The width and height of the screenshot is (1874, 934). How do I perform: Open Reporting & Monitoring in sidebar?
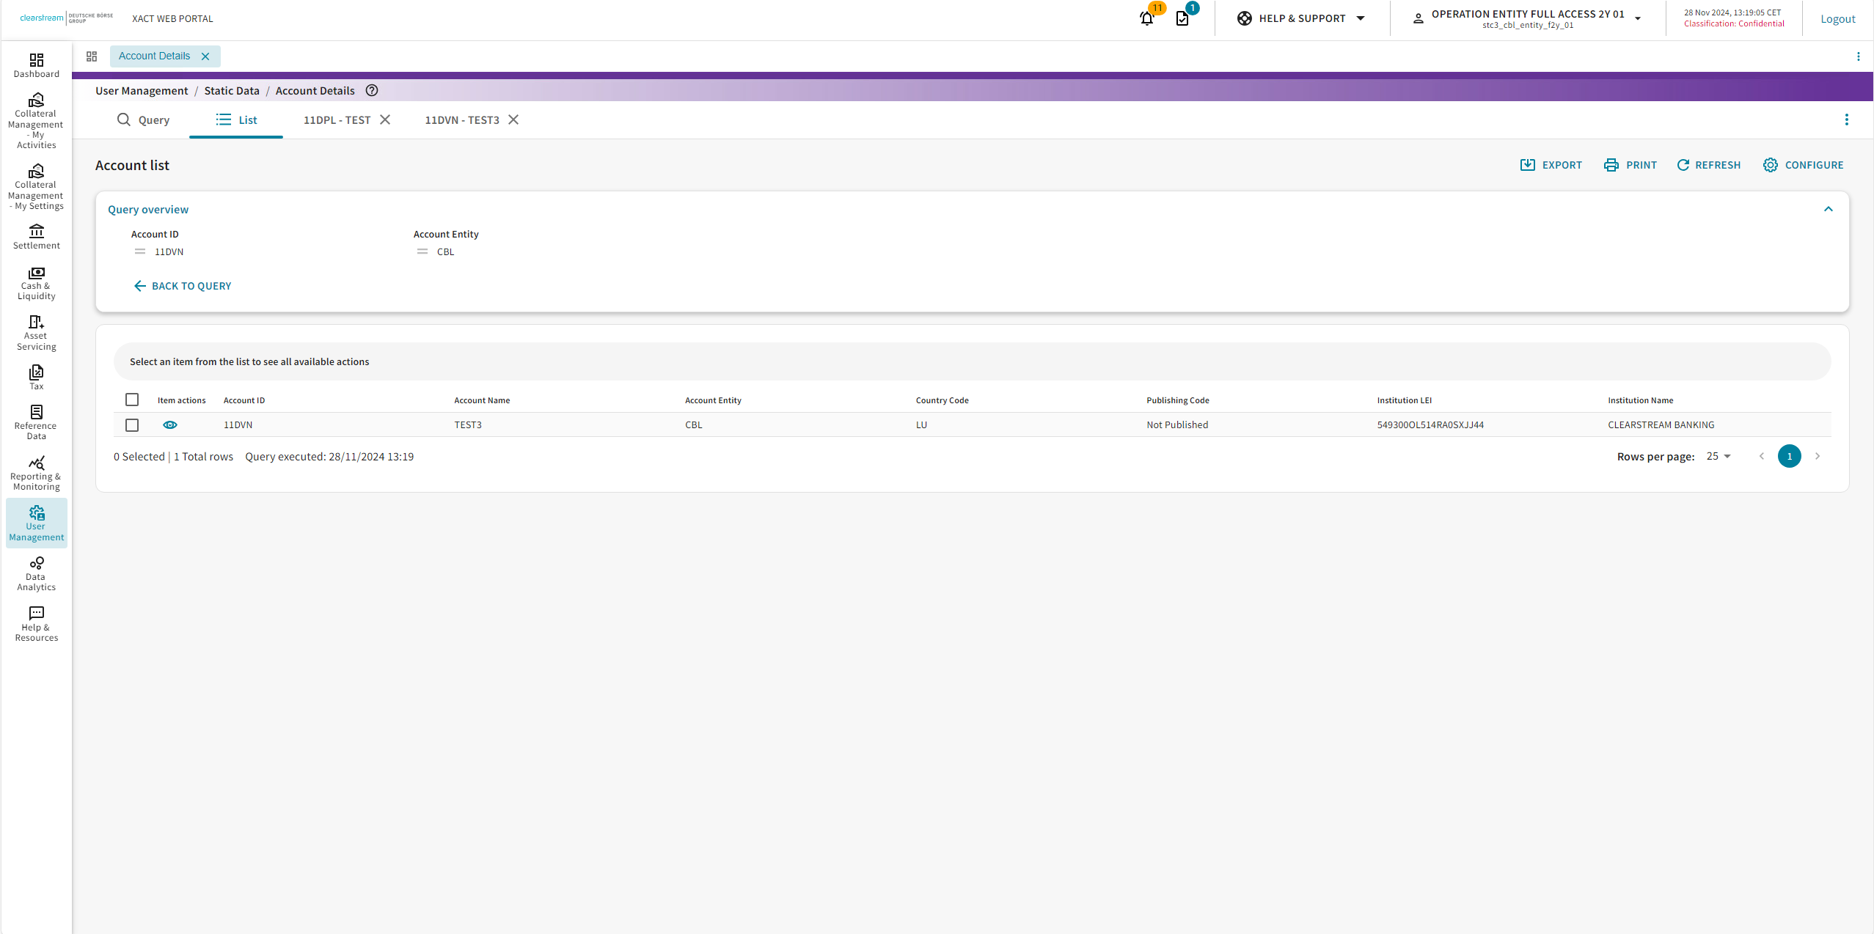[x=36, y=473]
